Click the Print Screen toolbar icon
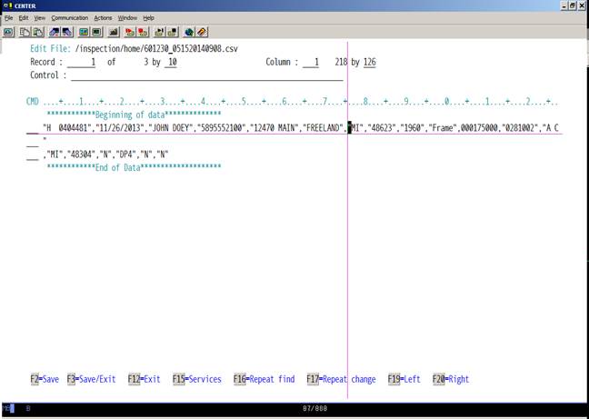This screenshot has height=419, width=589. [x=9, y=33]
